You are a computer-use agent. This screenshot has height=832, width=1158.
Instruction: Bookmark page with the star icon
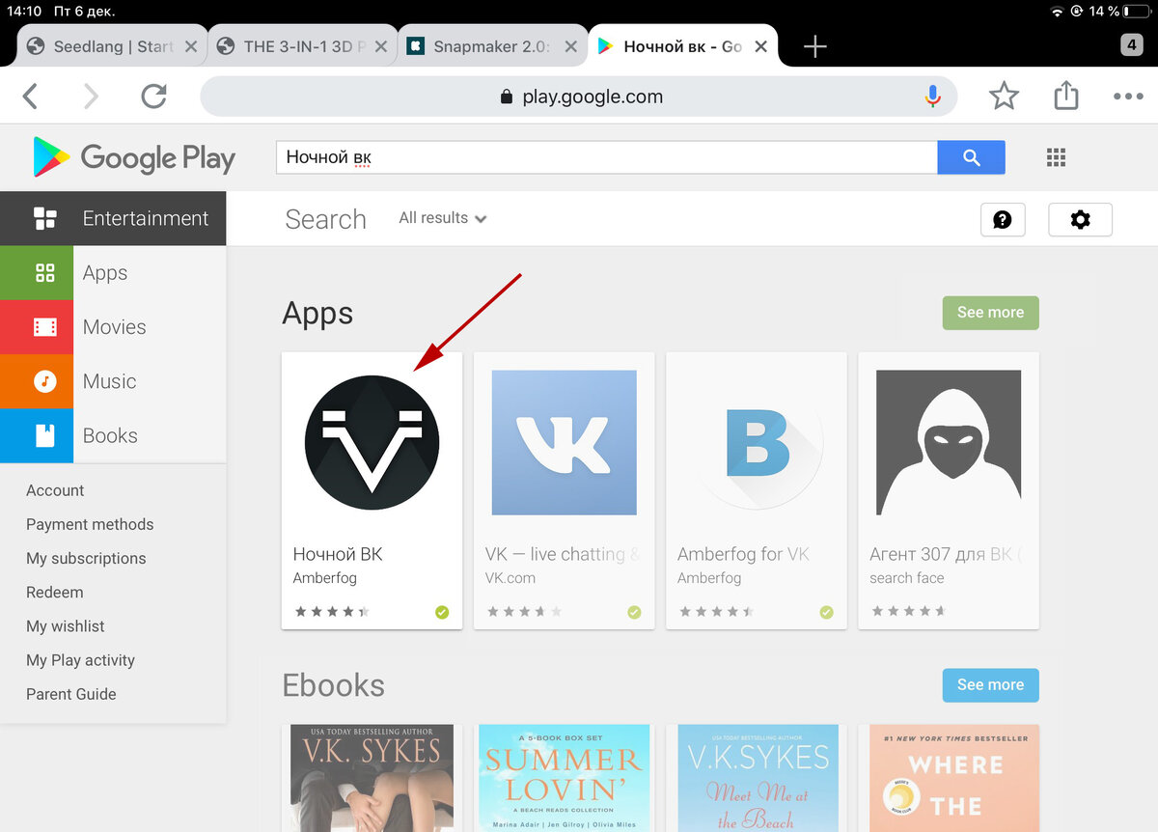coord(1004,96)
